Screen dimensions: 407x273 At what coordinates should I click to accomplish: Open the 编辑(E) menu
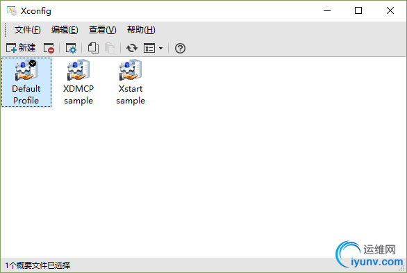[65, 30]
